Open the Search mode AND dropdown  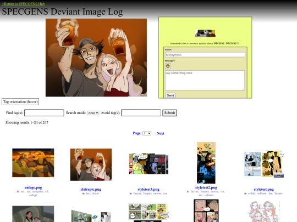tap(93, 113)
